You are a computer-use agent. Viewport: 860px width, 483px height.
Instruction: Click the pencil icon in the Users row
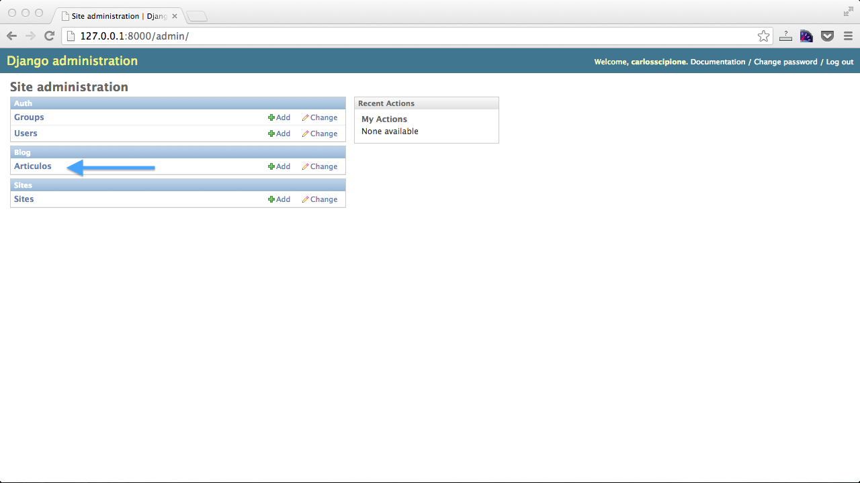point(305,133)
